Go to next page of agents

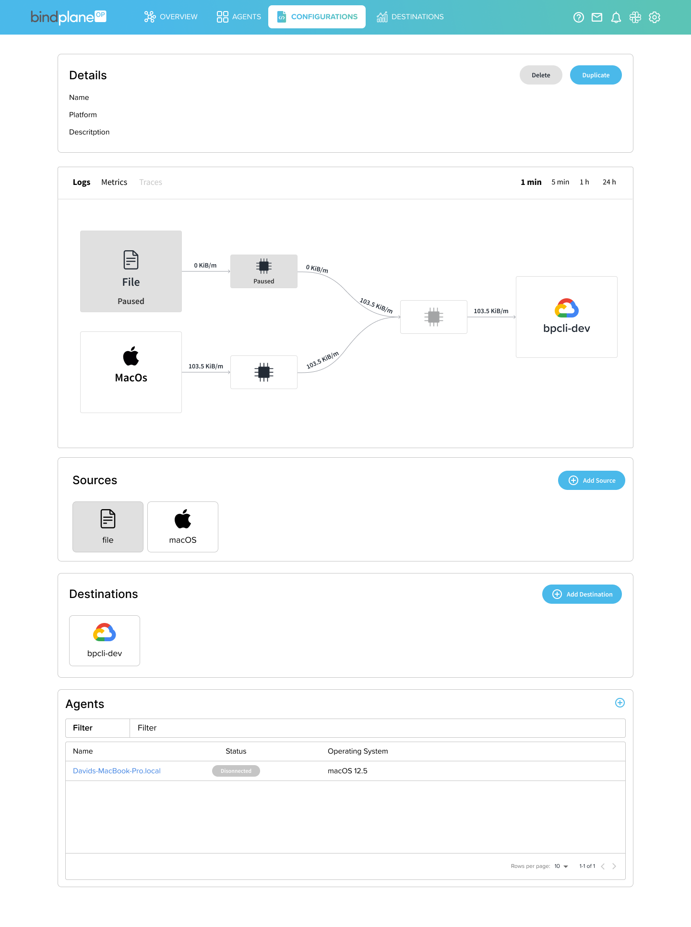[614, 866]
